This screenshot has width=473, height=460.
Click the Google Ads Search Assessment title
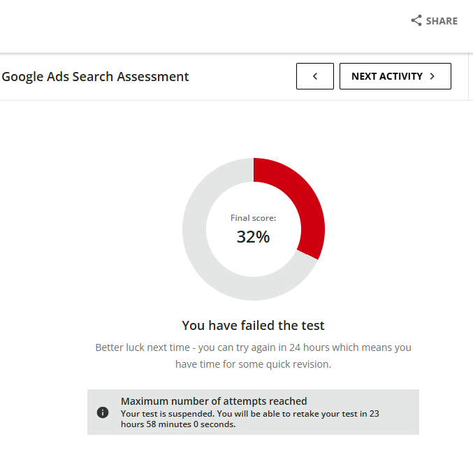point(95,77)
